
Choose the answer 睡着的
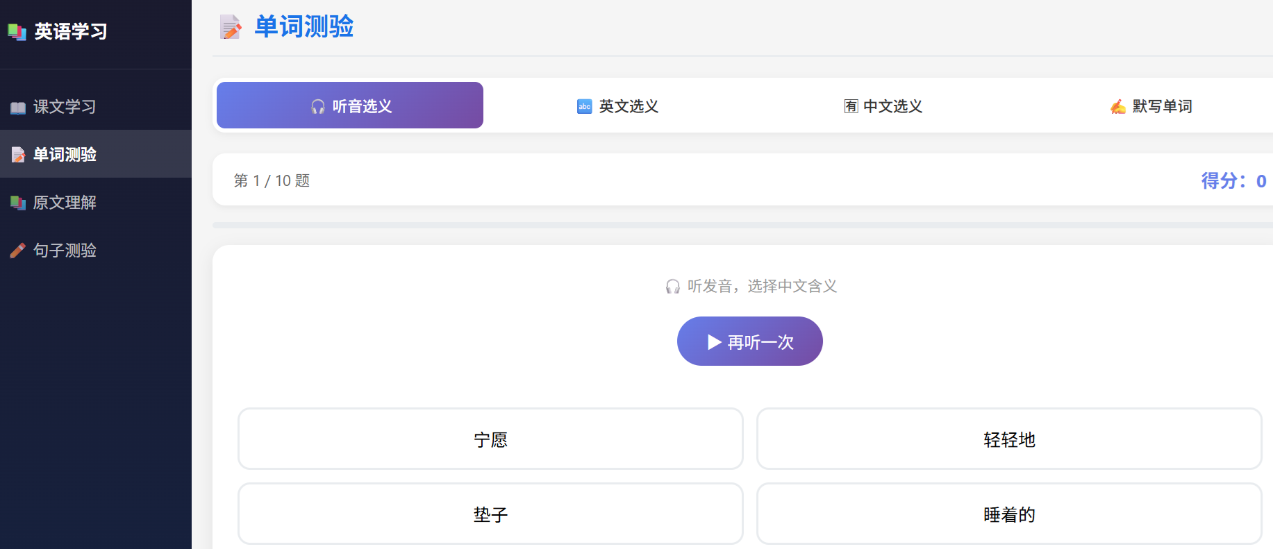tap(1009, 514)
